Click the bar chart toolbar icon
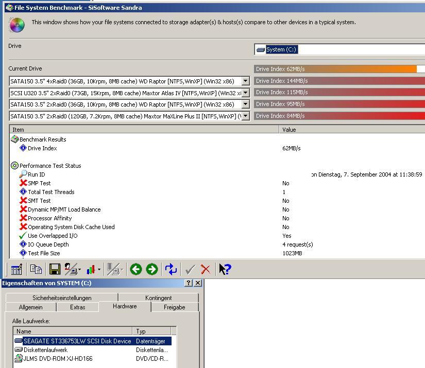425x368 pixels. click(x=91, y=269)
